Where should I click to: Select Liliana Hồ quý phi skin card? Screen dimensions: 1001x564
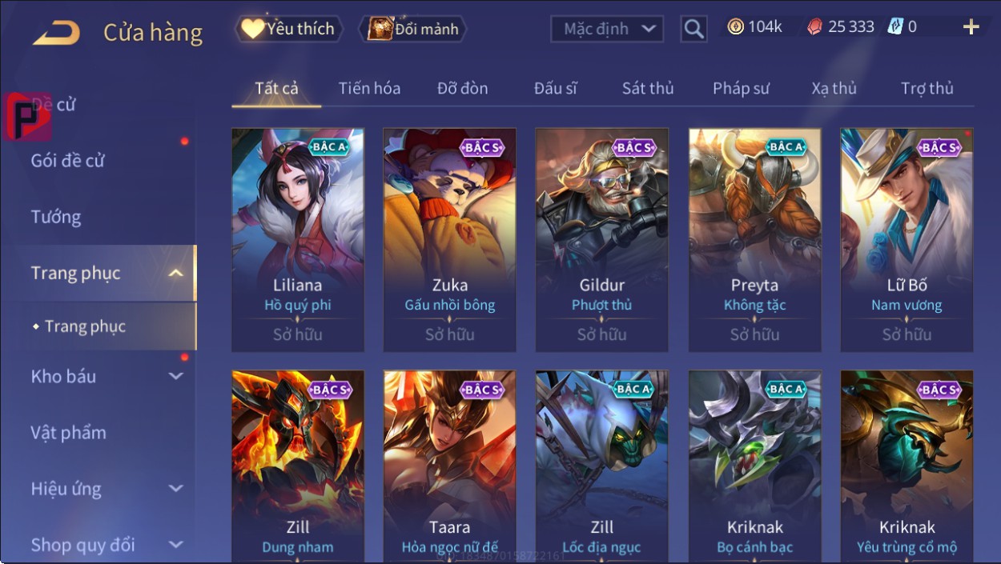click(298, 240)
